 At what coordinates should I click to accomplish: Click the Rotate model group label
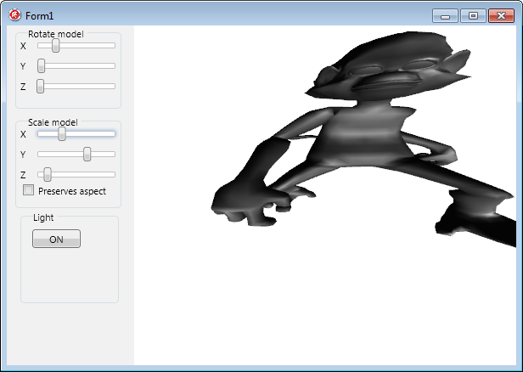tap(56, 34)
